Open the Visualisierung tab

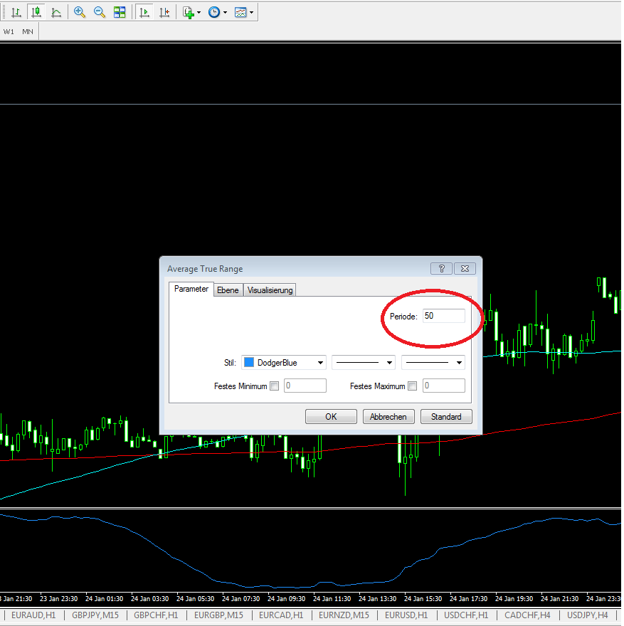tap(270, 290)
